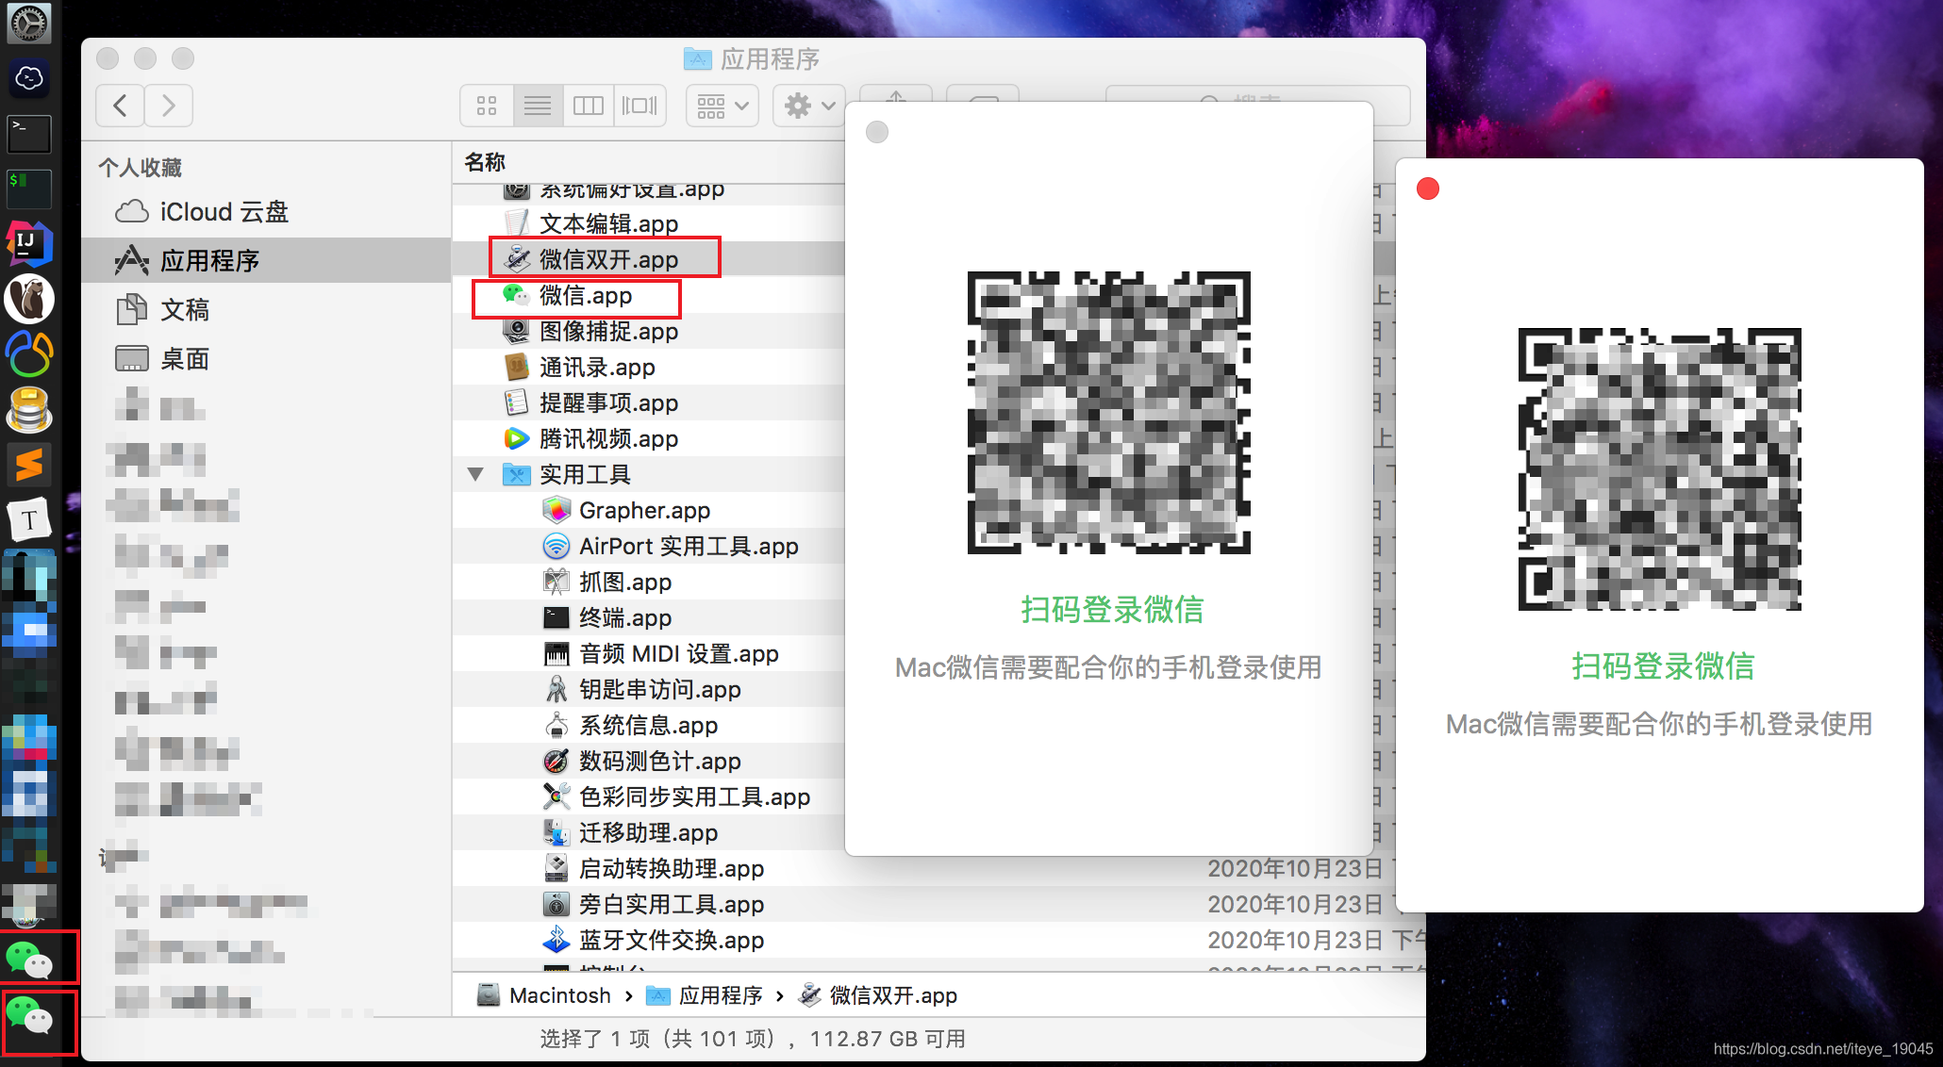The height and width of the screenshot is (1067, 1943).
Task: Open System Preferences in the dock
Action: pos(29,23)
